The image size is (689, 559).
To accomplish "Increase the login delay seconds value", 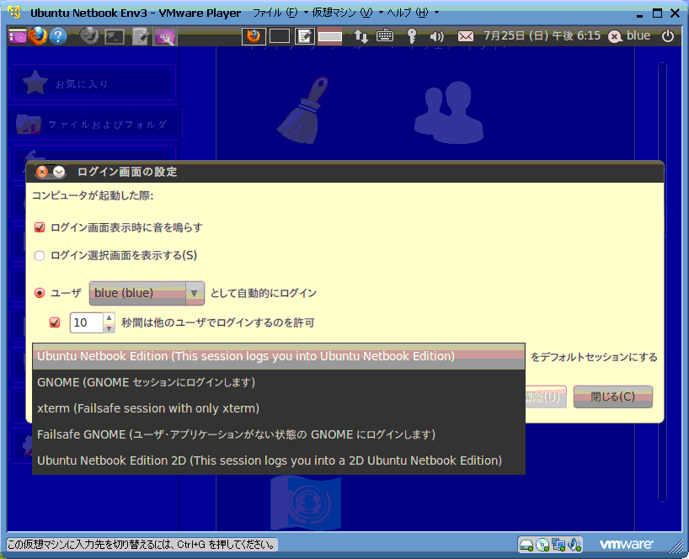I will tap(109, 317).
